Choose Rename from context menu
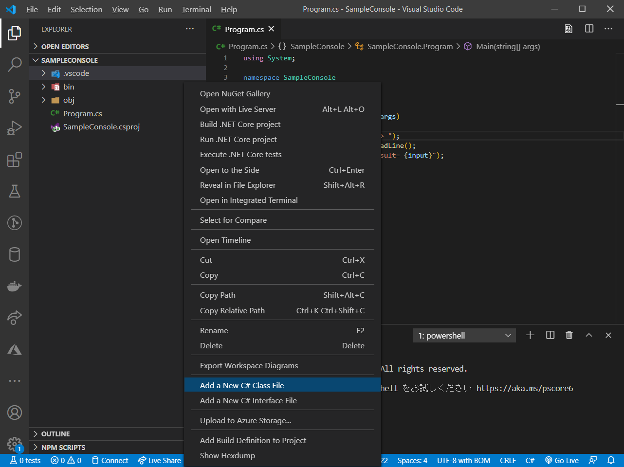Image resolution: width=624 pixels, height=467 pixels. click(x=282, y=331)
